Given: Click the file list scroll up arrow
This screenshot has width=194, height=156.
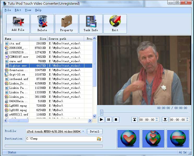Looking at the screenshot, I should pyautogui.click(x=95, y=38).
